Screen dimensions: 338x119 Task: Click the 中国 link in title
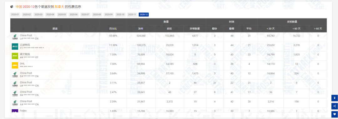pyautogui.click(x=19, y=7)
